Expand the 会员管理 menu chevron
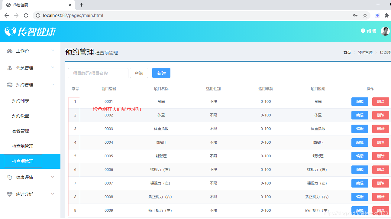The image size is (391, 219). (x=53, y=67)
